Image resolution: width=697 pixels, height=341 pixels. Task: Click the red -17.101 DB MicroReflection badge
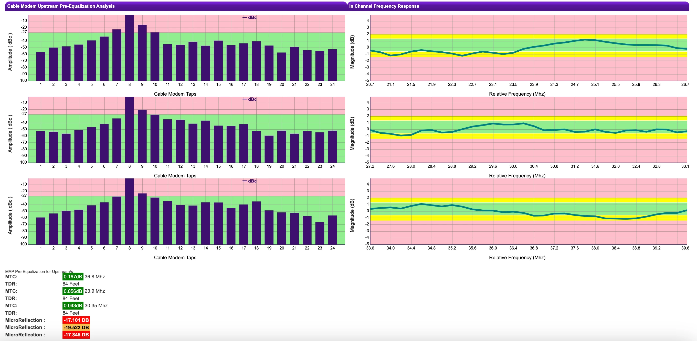tap(76, 320)
